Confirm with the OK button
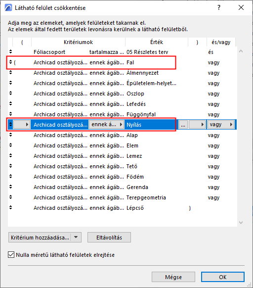Viewport: 253px width, 288px height. [x=223, y=277]
